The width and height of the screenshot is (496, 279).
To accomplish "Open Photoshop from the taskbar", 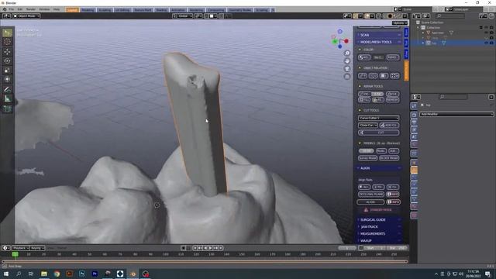I will click(82, 274).
